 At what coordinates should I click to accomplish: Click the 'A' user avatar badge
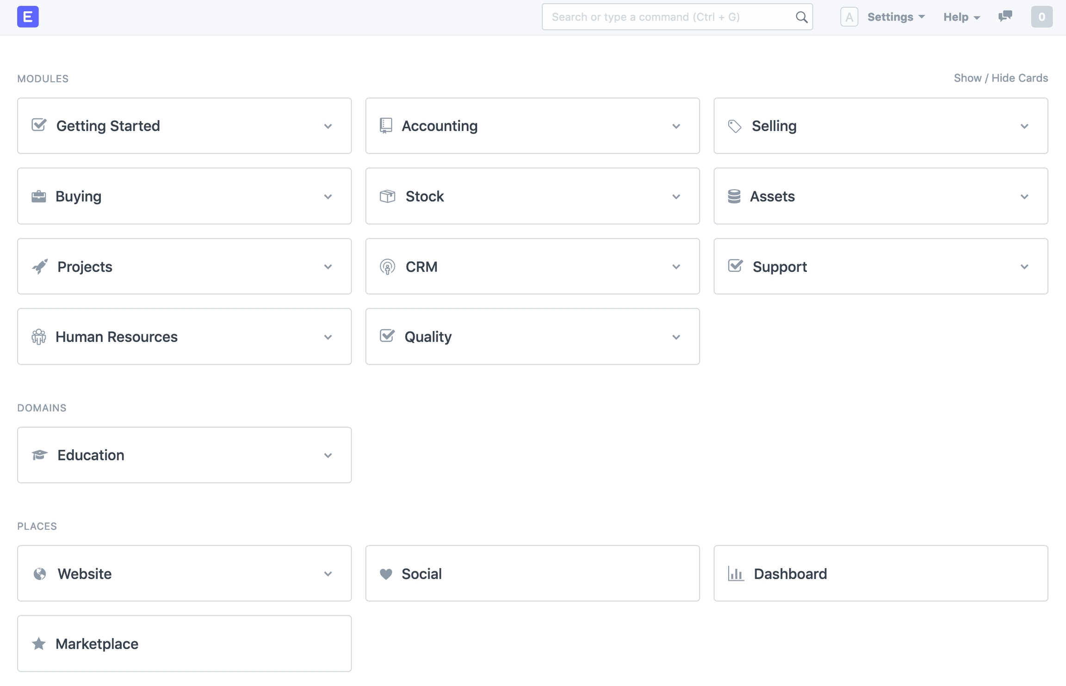pos(849,17)
